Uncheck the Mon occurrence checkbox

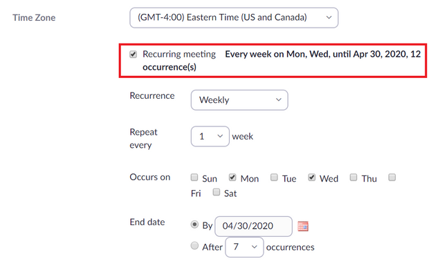tap(232, 178)
